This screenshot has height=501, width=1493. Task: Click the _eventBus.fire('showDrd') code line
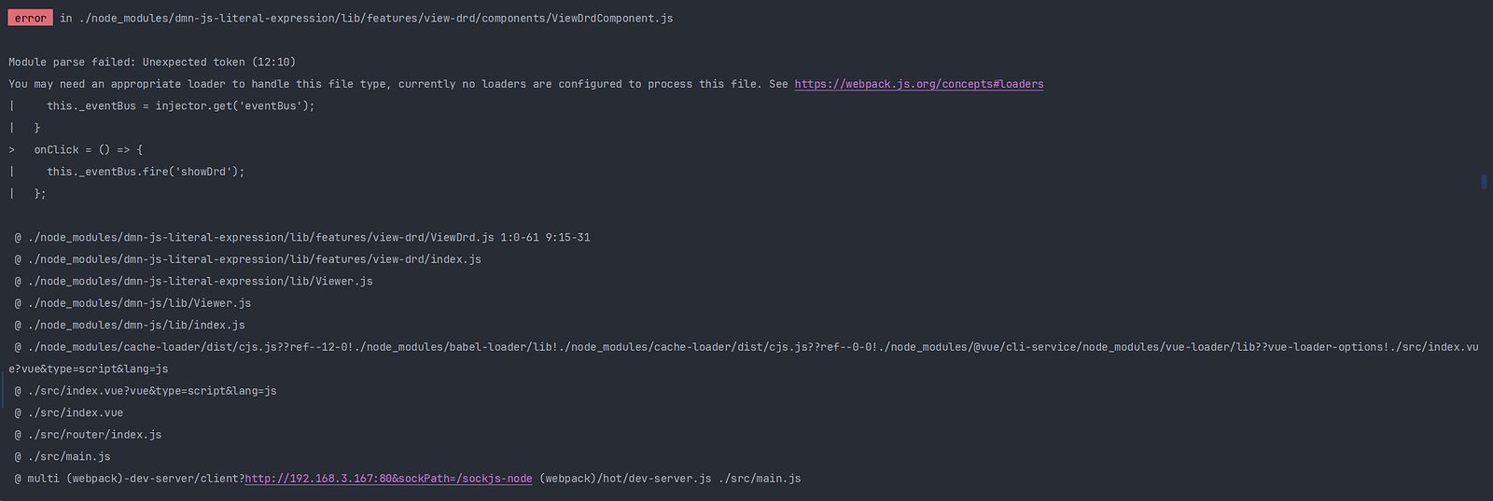pos(146,172)
